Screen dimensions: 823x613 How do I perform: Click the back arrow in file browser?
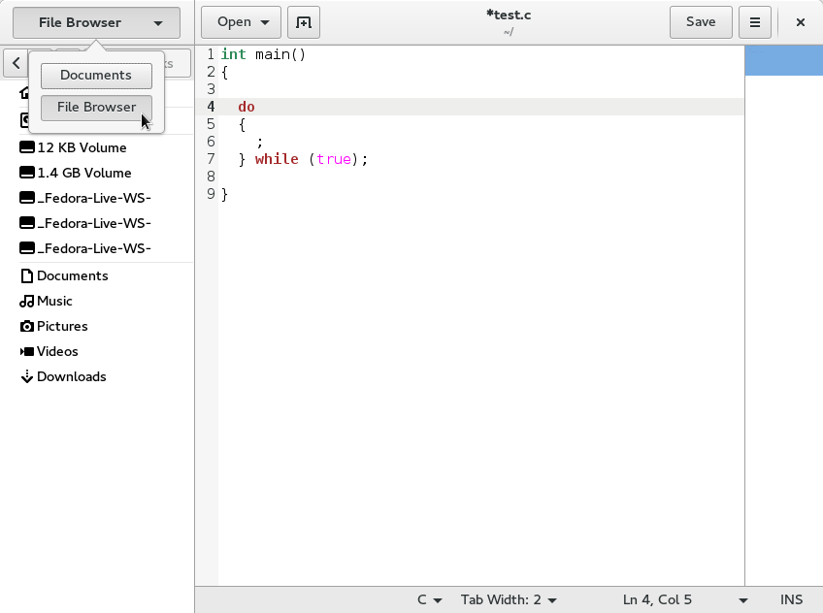pyautogui.click(x=16, y=63)
